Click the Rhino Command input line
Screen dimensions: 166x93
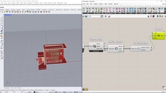tap(41, 7)
